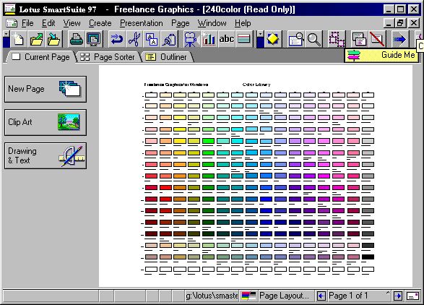Image resolution: width=424 pixels, height=305 pixels.
Task: Print using the printer toolbar icon
Action: point(77,39)
